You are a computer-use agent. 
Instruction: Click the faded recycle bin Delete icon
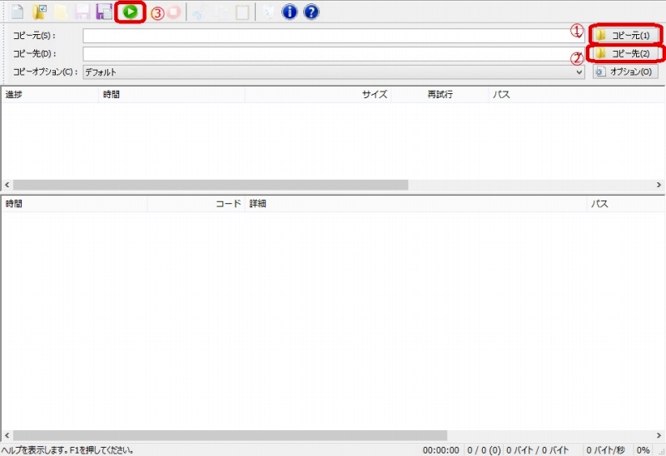[268, 12]
